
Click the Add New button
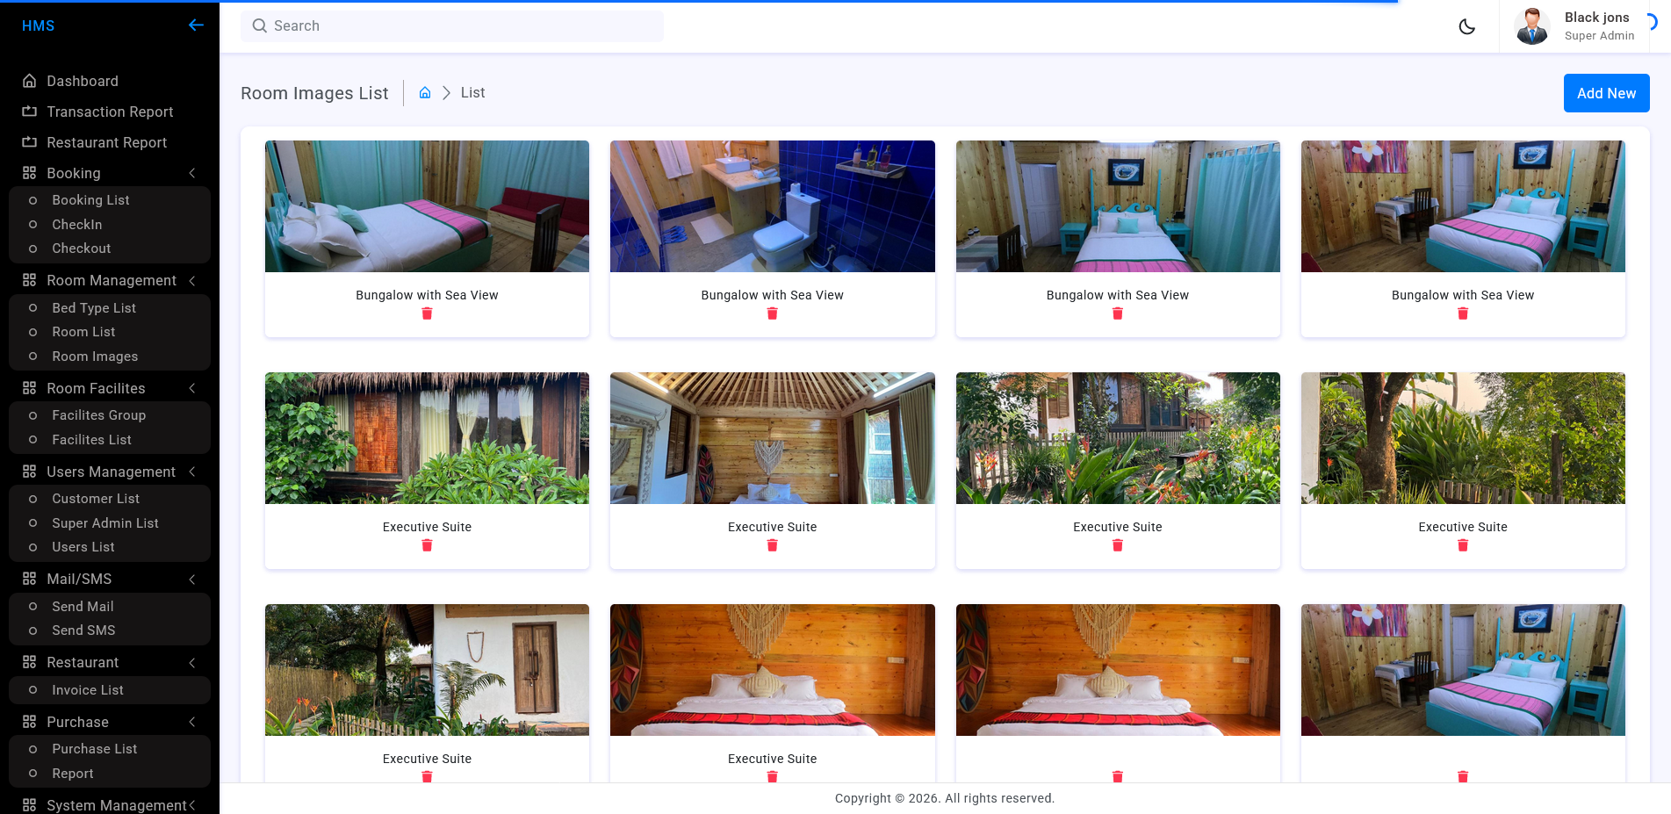pos(1606,93)
